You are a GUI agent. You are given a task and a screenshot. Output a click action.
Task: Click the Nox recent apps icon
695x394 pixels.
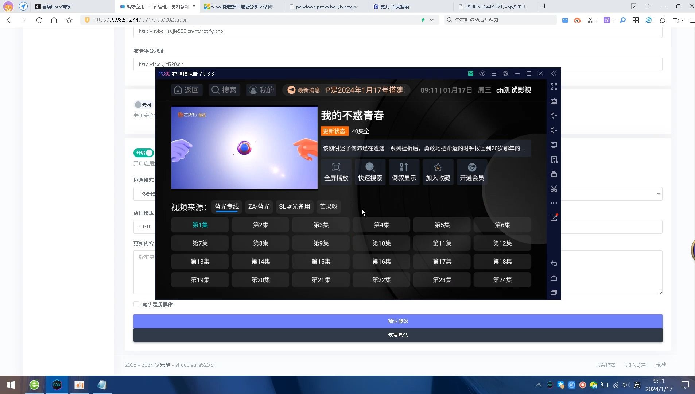point(554,292)
